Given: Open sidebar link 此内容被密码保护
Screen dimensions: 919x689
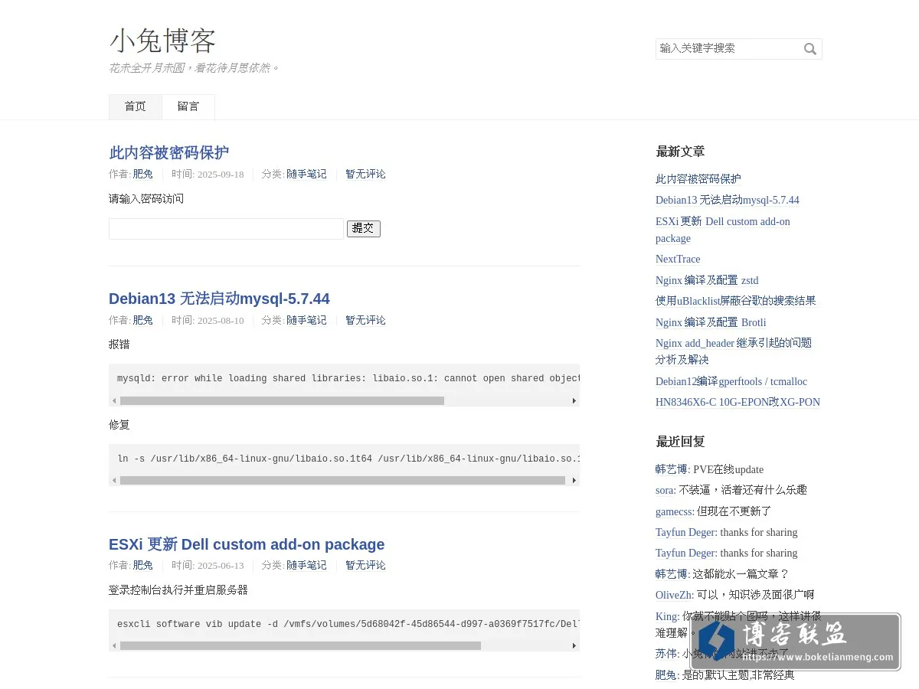Looking at the screenshot, I should pyautogui.click(x=698, y=179).
